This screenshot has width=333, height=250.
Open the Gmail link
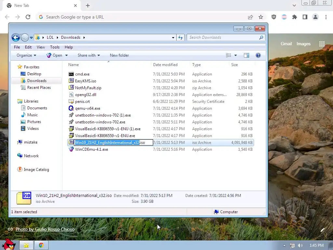click(286, 44)
